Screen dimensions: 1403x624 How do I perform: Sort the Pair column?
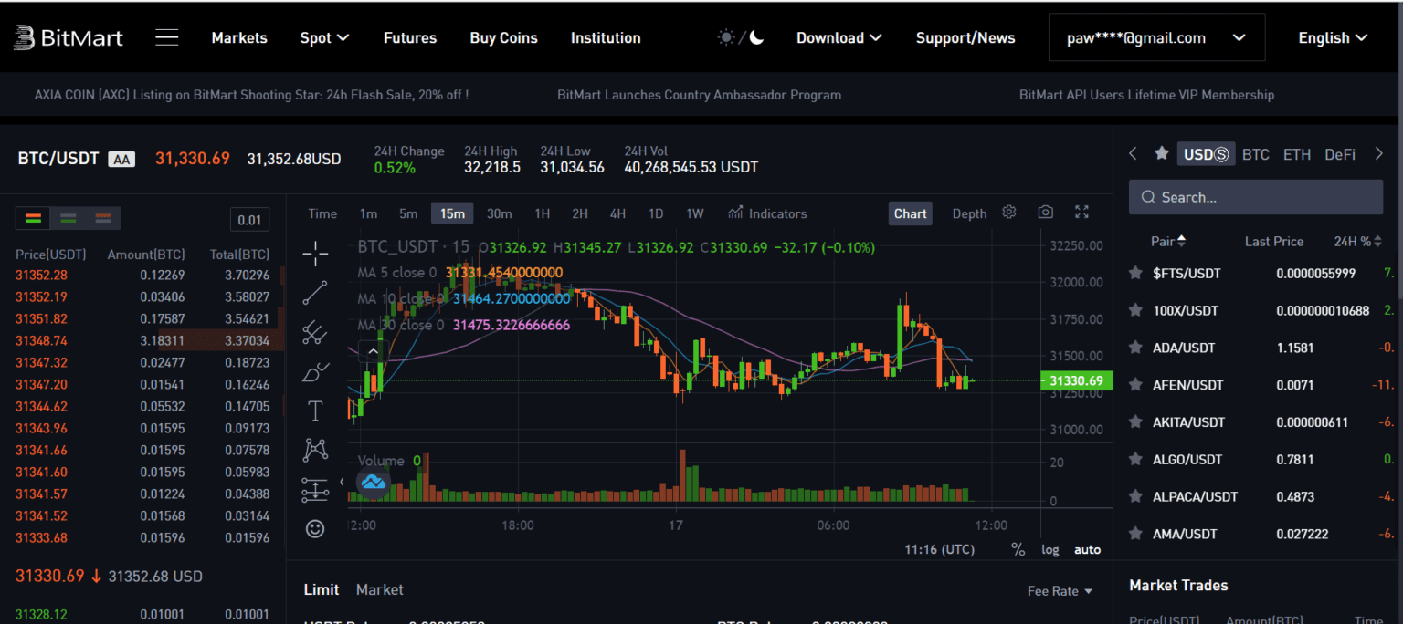pyautogui.click(x=1168, y=241)
